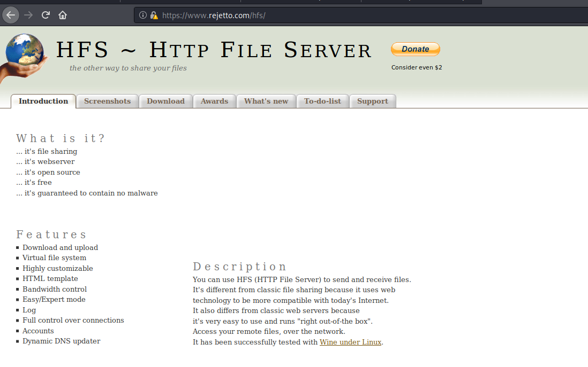Open the To-do-list tab
The image size is (588, 367).
click(x=322, y=101)
